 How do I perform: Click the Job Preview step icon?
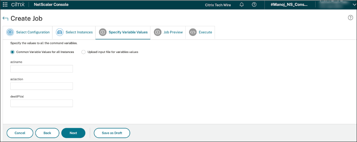[158, 32]
